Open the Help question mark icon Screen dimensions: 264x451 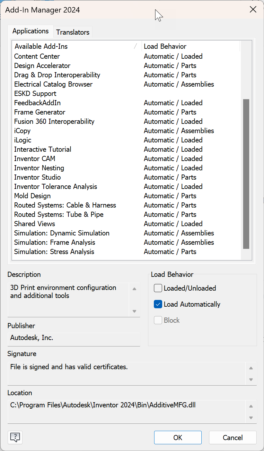click(15, 438)
